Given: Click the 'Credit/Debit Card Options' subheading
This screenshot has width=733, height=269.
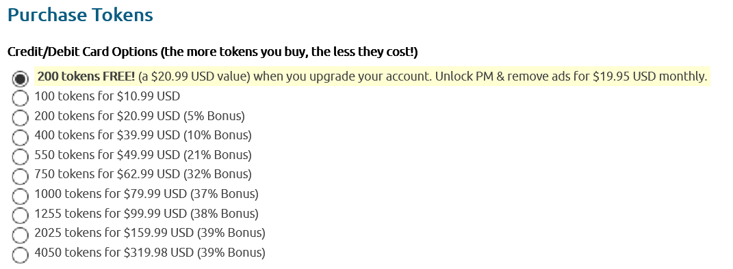Looking at the screenshot, I should coord(82,52).
